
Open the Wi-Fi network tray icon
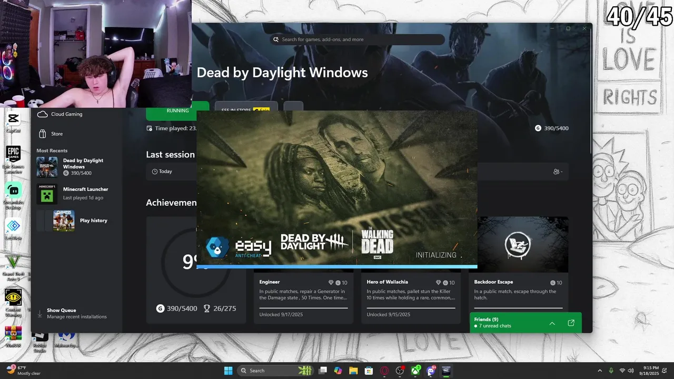(x=622, y=371)
